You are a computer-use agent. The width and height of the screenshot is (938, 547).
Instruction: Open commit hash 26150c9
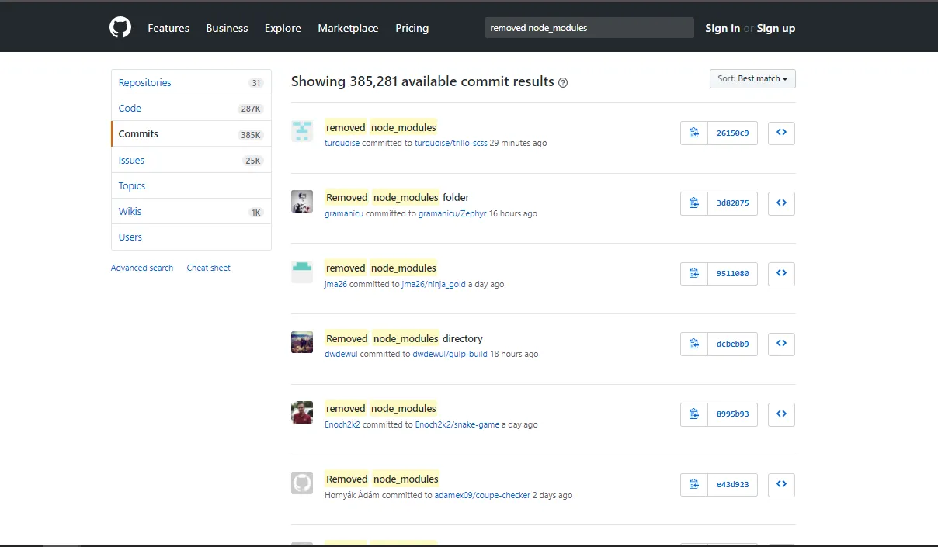pos(732,133)
